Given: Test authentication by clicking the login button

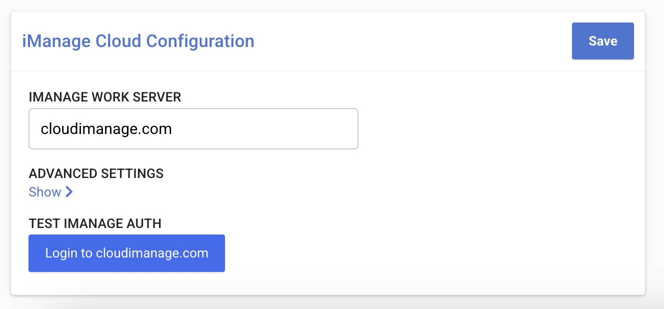Looking at the screenshot, I should pyautogui.click(x=126, y=253).
